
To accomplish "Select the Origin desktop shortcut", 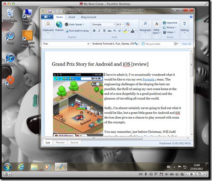I will (10, 82).
